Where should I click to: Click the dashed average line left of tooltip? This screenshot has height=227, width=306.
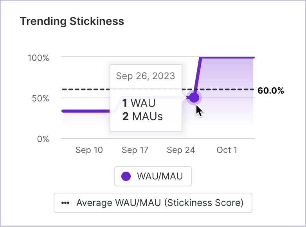[x=86, y=89]
